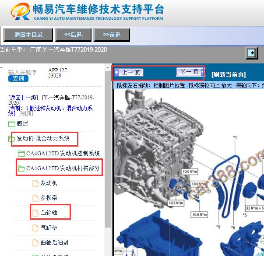Click the panel toggle arrow icon at right
This screenshot has height=256, width=264.
[252, 53]
